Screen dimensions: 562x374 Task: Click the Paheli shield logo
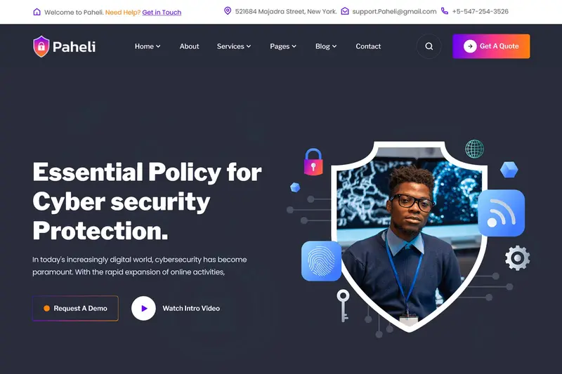(x=41, y=46)
